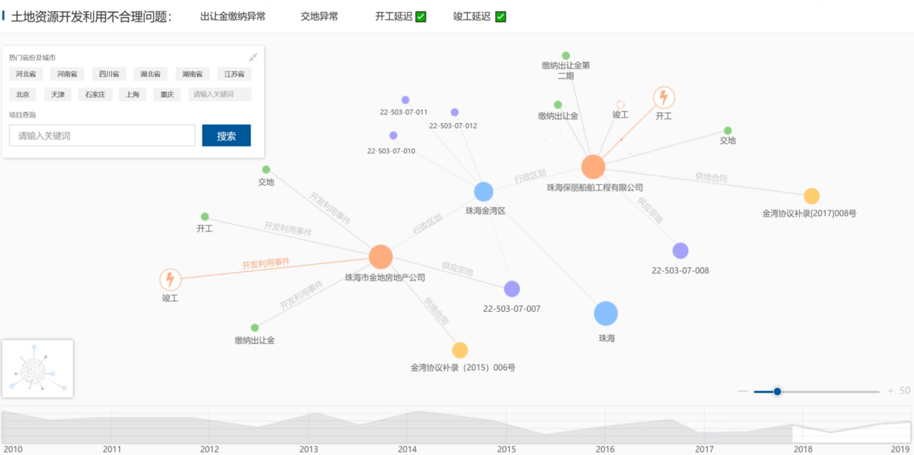The image size is (914, 455).
Task: Zoom in with the plus icon
Action: pyautogui.click(x=890, y=391)
